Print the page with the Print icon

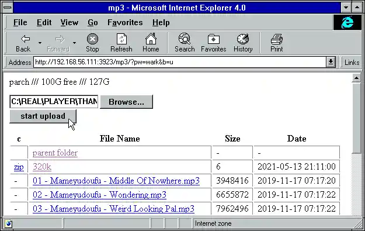[x=277, y=43]
